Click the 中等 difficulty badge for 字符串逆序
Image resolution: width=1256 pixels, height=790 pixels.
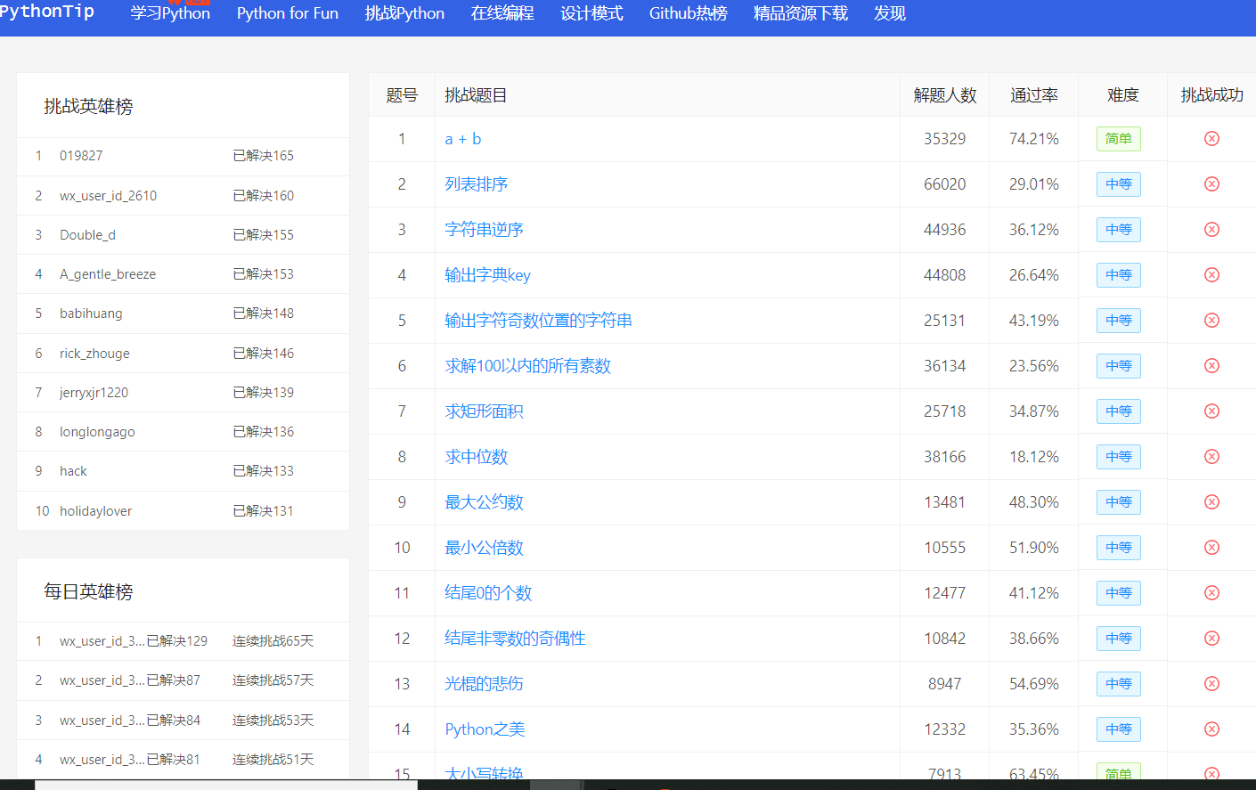tap(1119, 229)
